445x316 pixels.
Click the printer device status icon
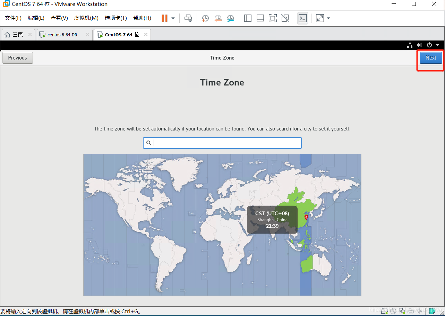(411, 311)
